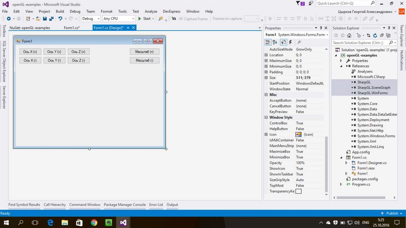Click the TransparencyKey color swatch

click(x=299, y=191)
